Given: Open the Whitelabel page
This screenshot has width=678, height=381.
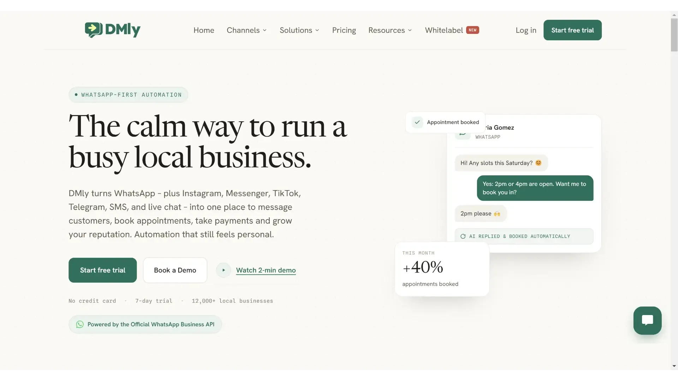Looking at the screenshot, I should (x=444, y=30).
